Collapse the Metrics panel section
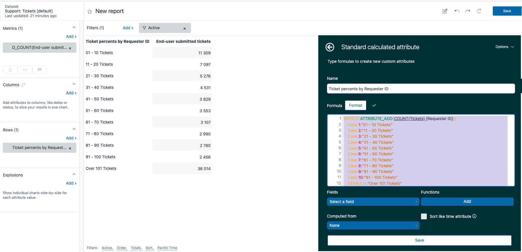This screenshot has height=252, width=522. (x=74, y=28)
